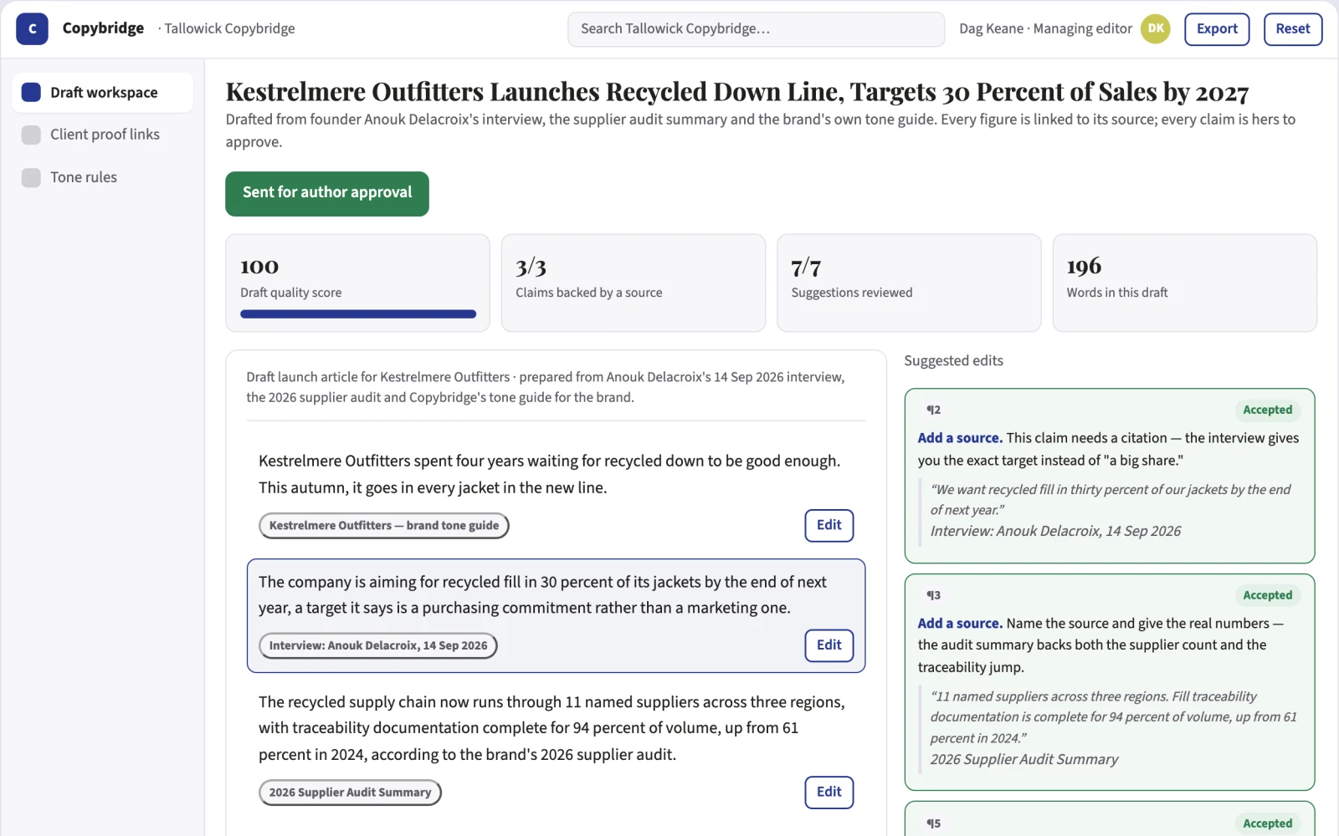Select the Tone rules square icon
Screen dimensions: 1339x836
(31, 177)
